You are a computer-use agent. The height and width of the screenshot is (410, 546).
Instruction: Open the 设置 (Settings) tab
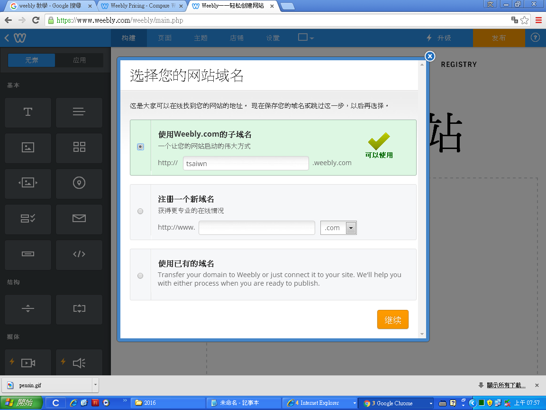coord(273,38)
